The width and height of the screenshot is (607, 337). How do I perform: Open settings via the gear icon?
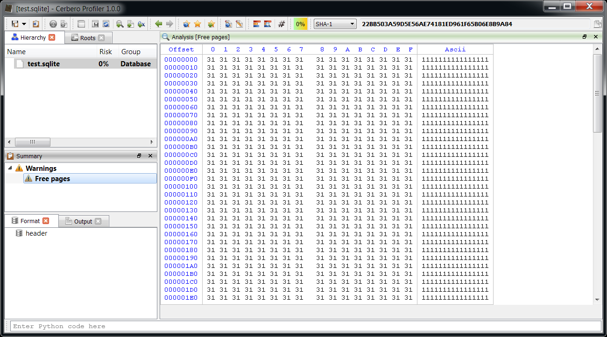(53, 24)
